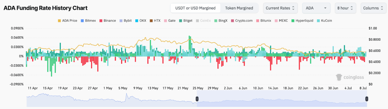Click the right range slider handle
388x109 pixels.
pos(367,99)
